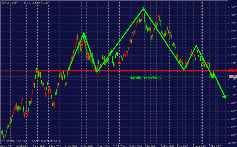Image resolution: width=237 pixels, height=147 pixels.
Task: Click the 7 May 2003 date label
Action: [39, 146]
